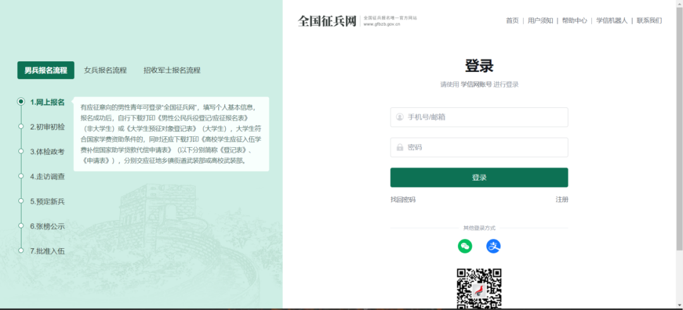Open the 帮助中心 link

(x=574, y=20)
